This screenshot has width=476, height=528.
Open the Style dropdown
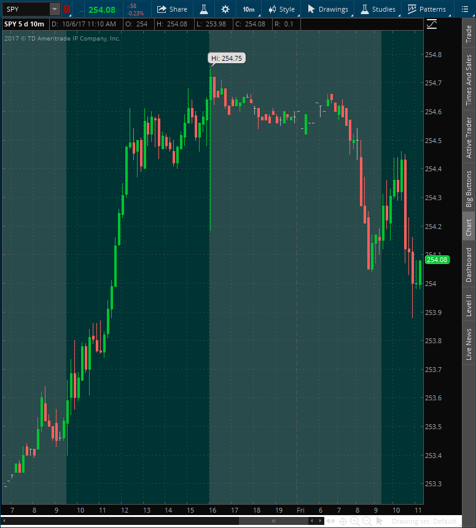pyautogui.click(x=282, y=9)
